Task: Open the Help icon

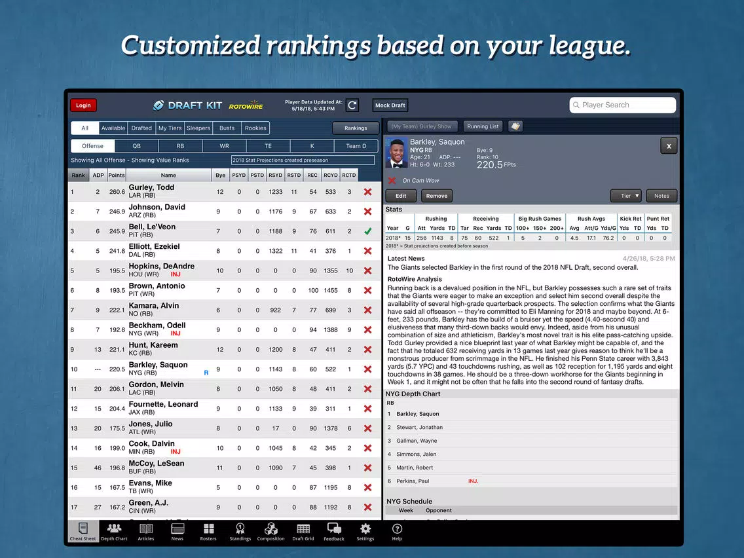Action: (x=397, y=531)
